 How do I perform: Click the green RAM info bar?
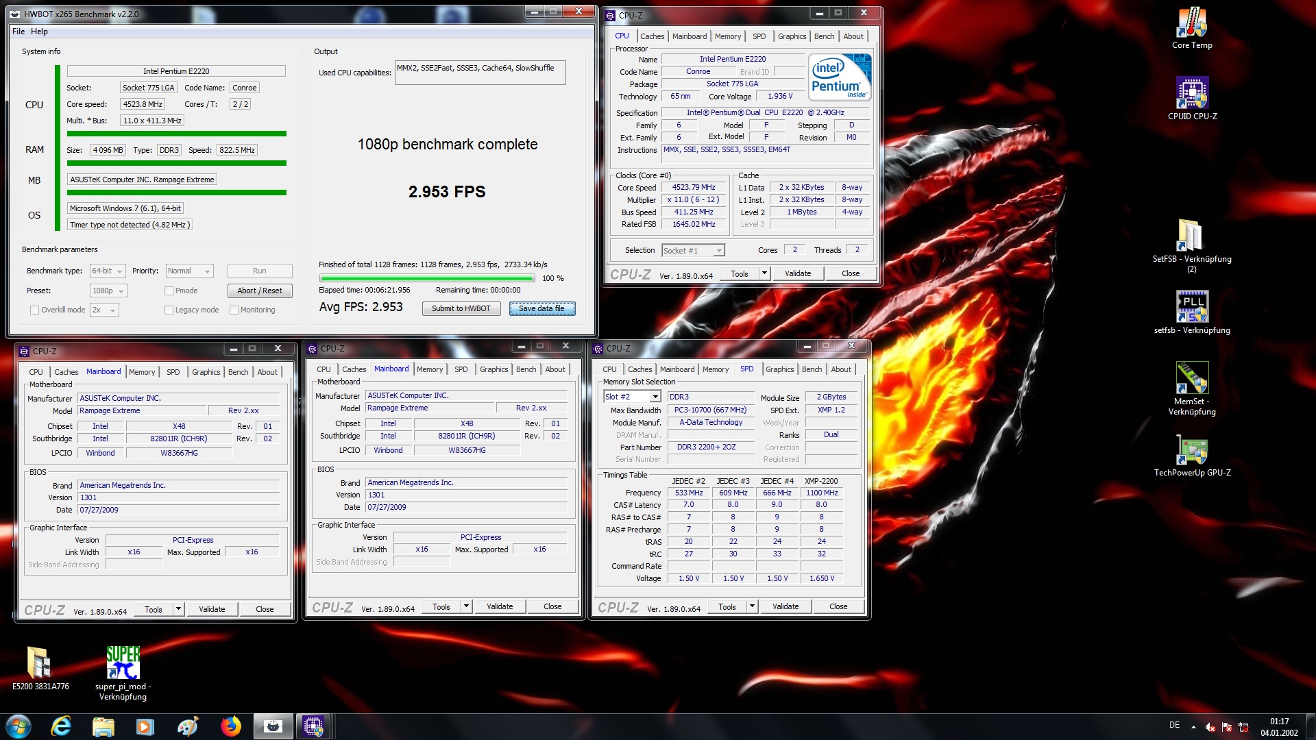point(177,163)
